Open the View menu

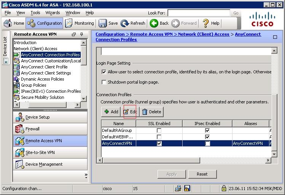tap(21, 13)
